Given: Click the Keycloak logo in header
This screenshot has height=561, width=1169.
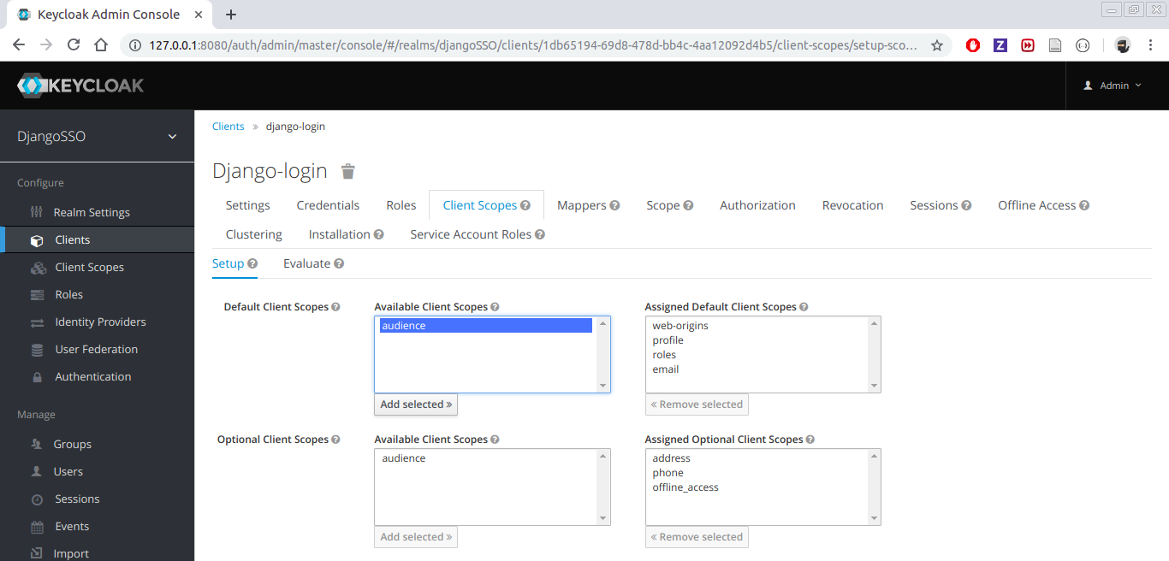Looking at the screenshot, I should click(x=80, y=86).
